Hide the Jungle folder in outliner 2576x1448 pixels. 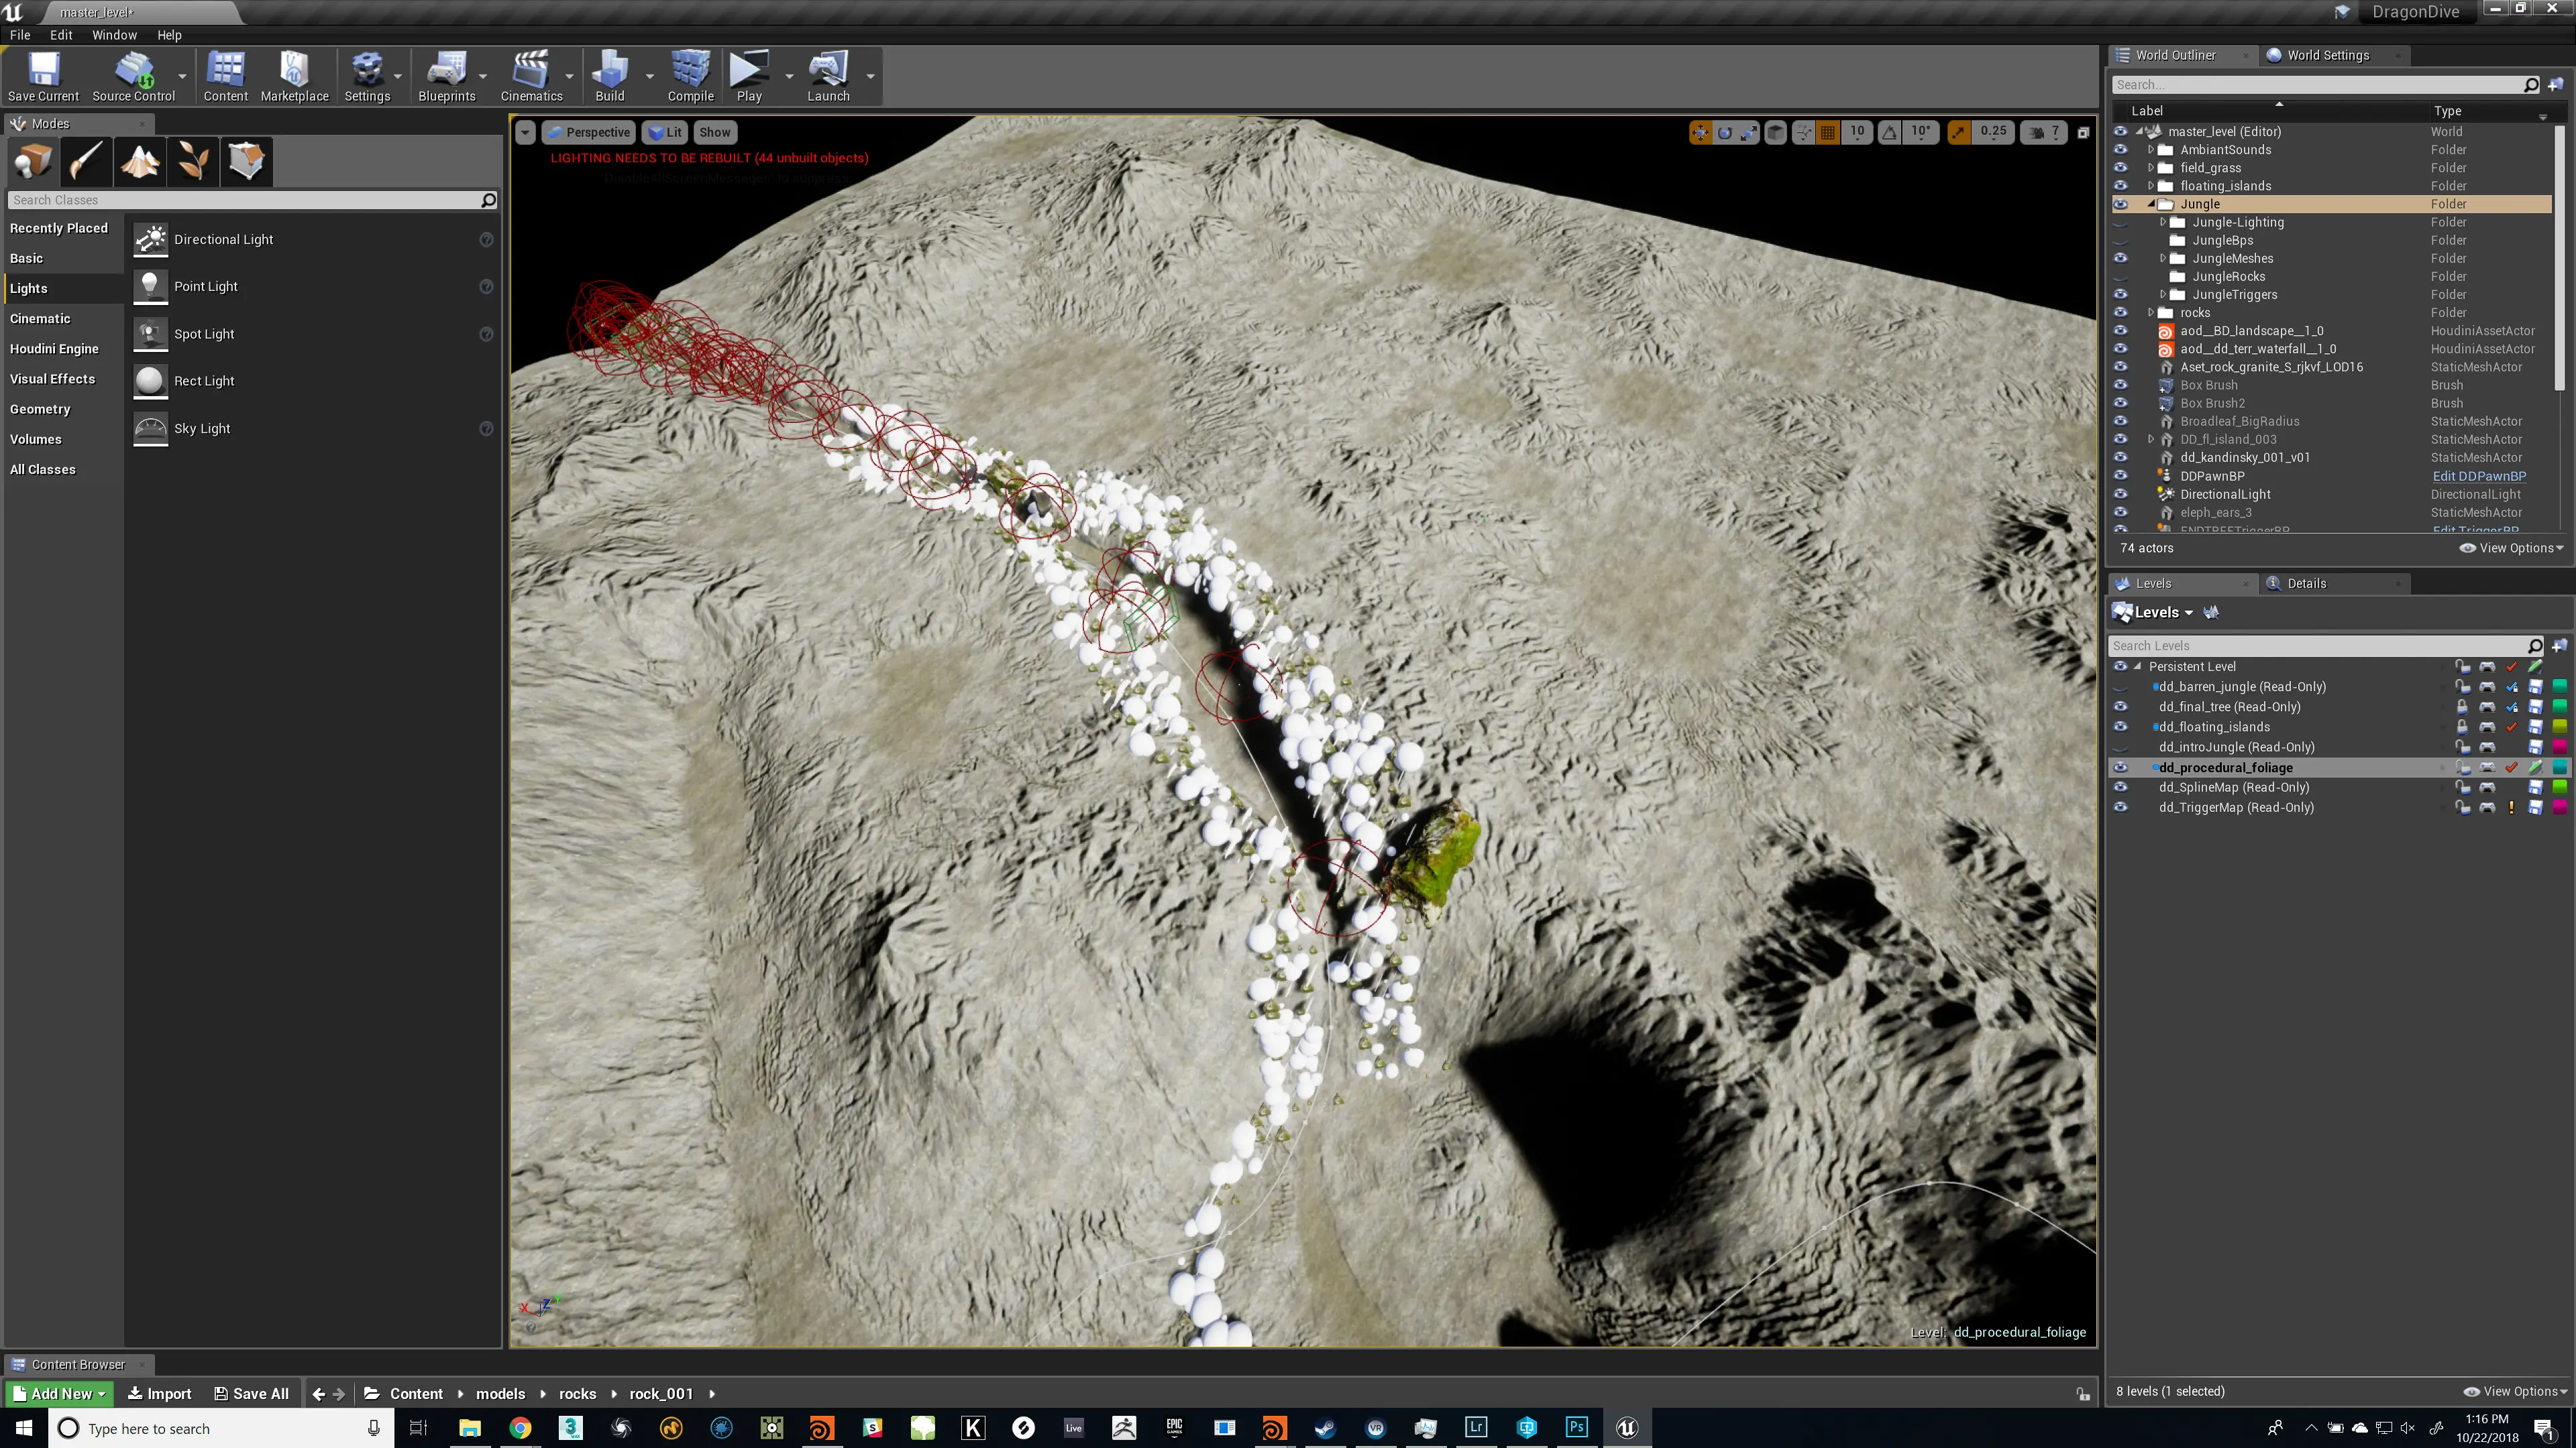[2120, 204]
